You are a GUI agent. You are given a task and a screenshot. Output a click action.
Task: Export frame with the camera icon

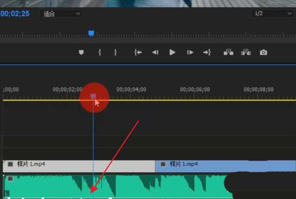click(x=263, y=52)
